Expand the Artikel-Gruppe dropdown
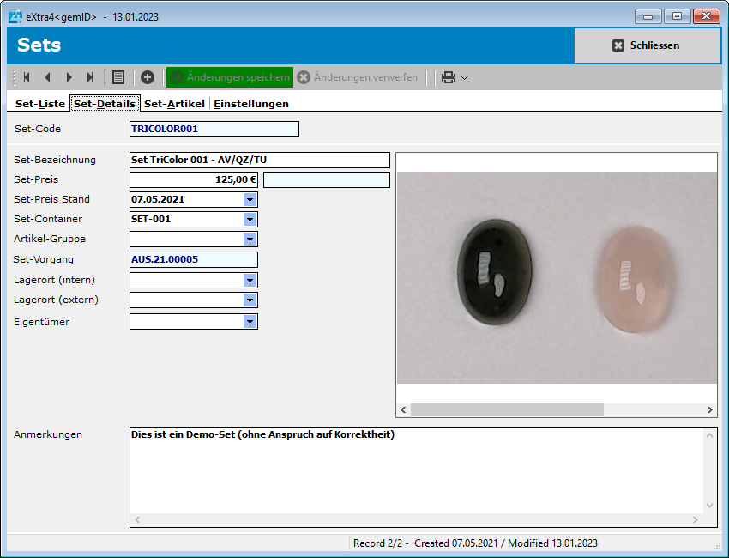 [250, 239]
